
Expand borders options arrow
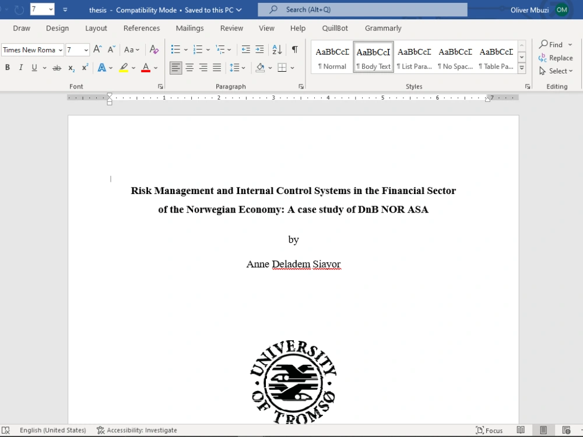click(x=292, y=68)
